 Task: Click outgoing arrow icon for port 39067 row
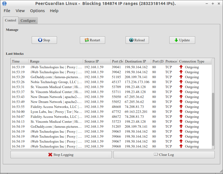point(181,141)
